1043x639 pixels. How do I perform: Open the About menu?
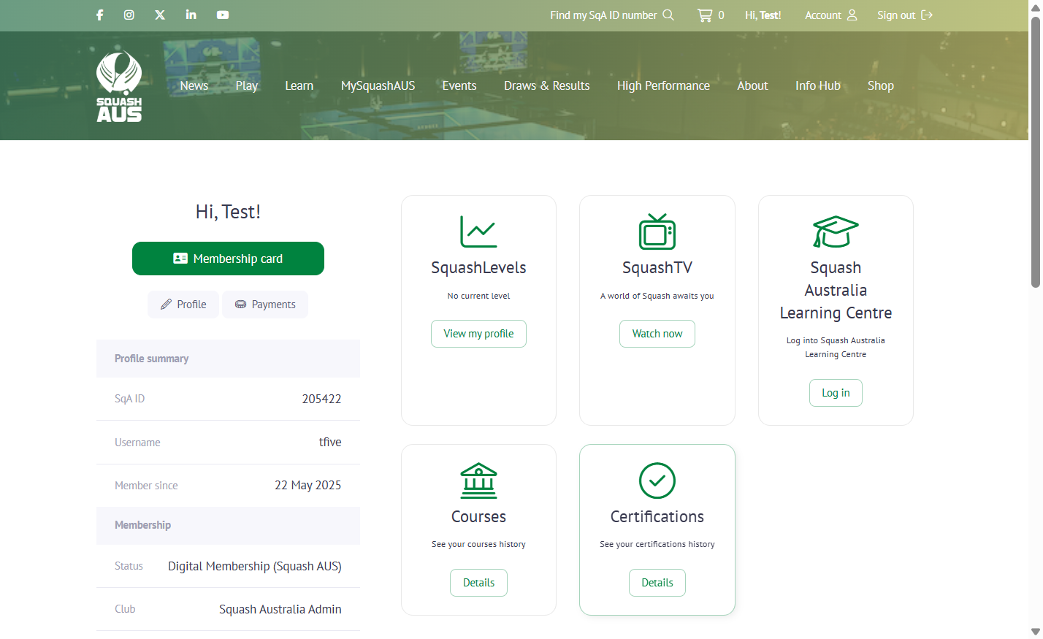(752, 85)
